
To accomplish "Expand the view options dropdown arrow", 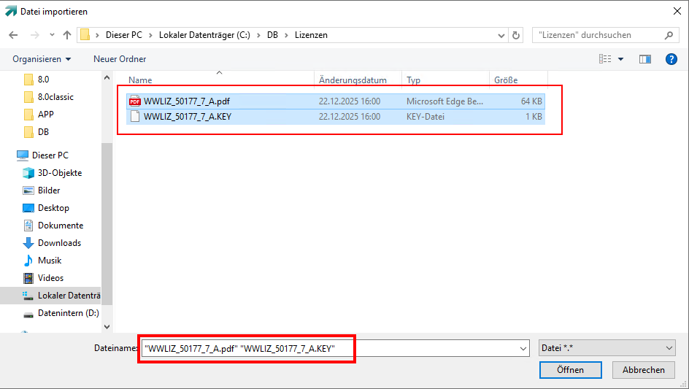I will point(621,59).
